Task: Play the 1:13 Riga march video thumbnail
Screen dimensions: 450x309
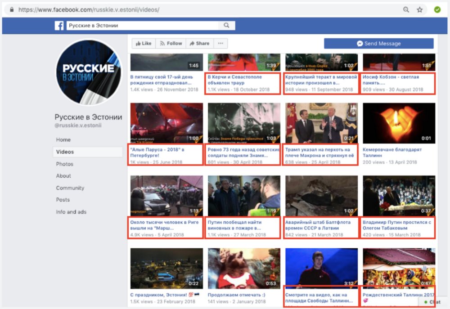Action: 166,196
